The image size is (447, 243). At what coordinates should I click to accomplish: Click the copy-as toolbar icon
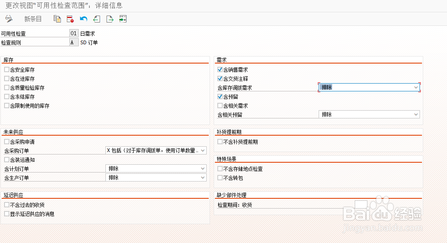pos(57,19)
